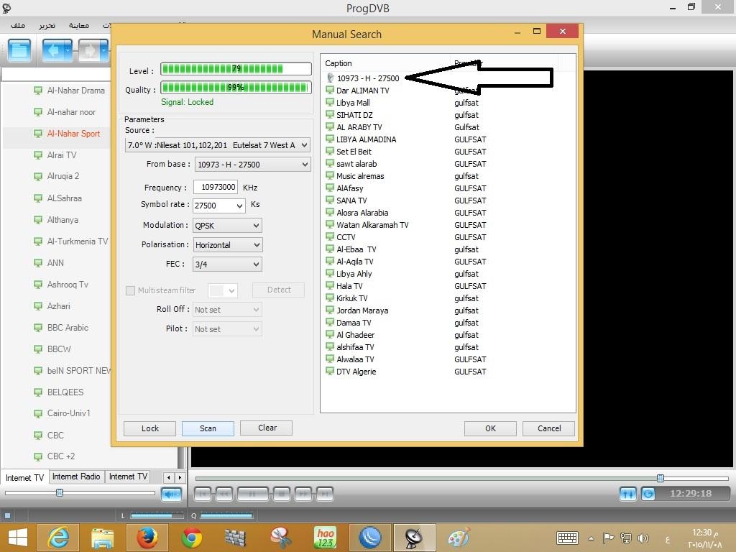Open the ملف menu
Screen dimensions: 736x552
pyautogui.click(x=18, y=25)
